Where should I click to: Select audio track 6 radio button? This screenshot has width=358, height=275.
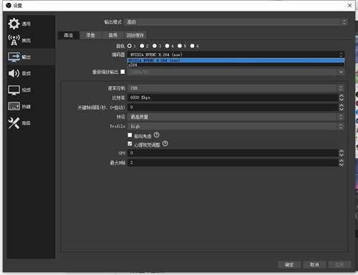193,46
